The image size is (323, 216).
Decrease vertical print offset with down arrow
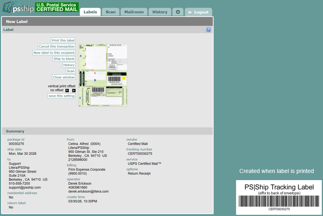tap(74, 90)
